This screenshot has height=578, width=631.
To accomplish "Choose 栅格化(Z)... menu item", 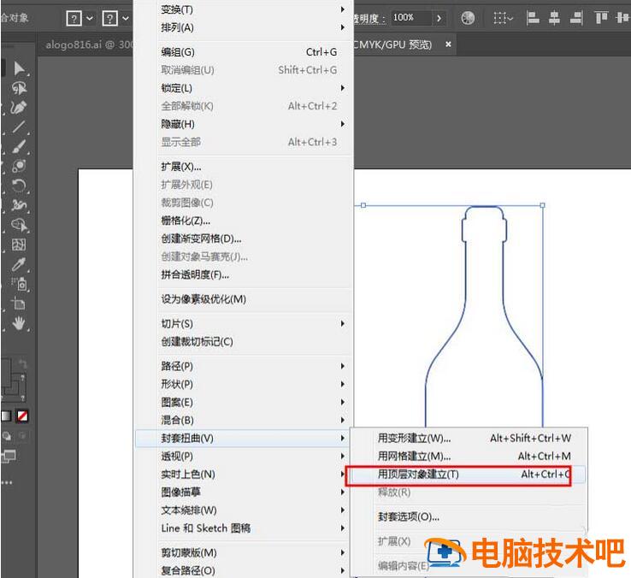I will pyautogui.click(x=245, y=221).
